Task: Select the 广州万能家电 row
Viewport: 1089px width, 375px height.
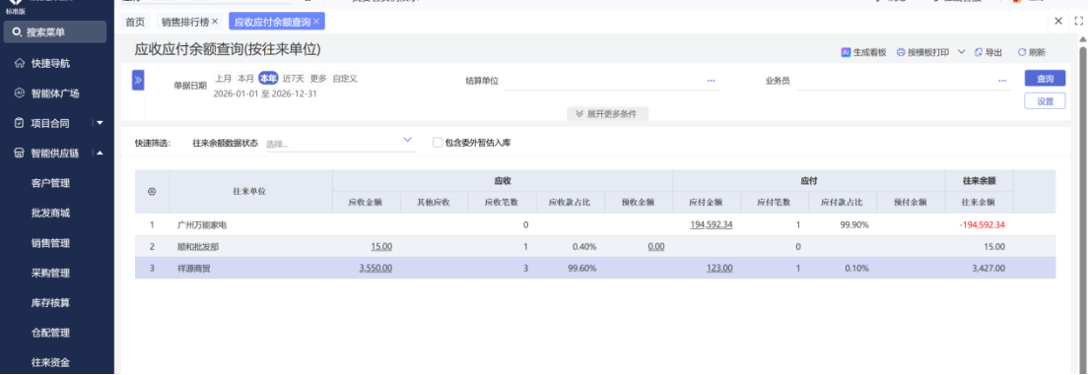Action: 595,224
